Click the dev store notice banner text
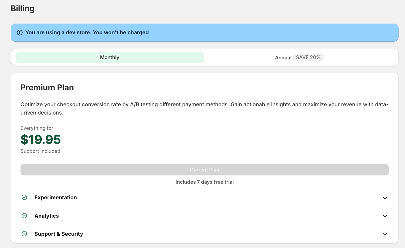This screenshot has height=248, width=405. point(87,32)
